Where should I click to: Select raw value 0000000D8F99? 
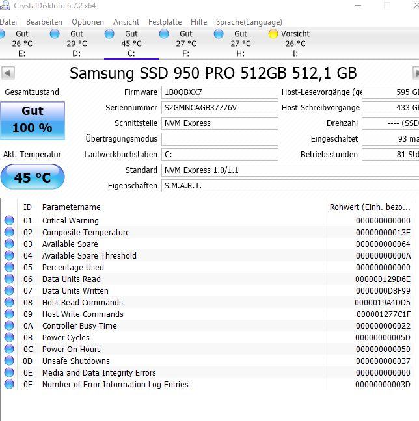[x=383, y=291]
